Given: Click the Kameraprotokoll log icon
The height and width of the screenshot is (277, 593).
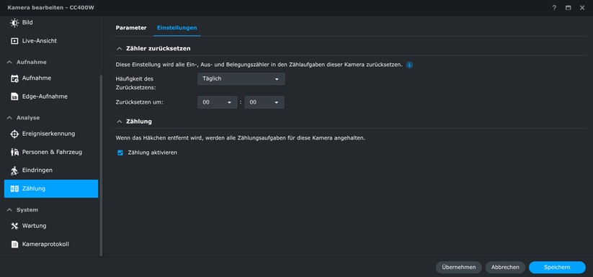Looking at the screenshot, I should click(x=14, y=244).
